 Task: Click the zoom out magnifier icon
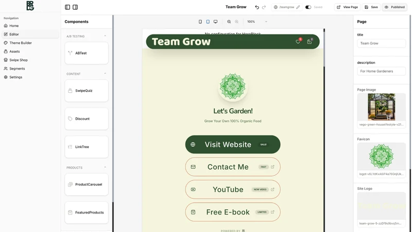229,22
